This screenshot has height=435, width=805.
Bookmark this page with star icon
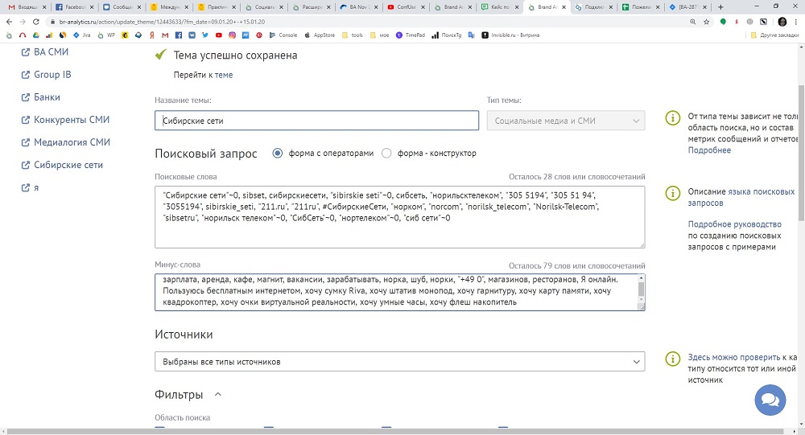point(707,22)
